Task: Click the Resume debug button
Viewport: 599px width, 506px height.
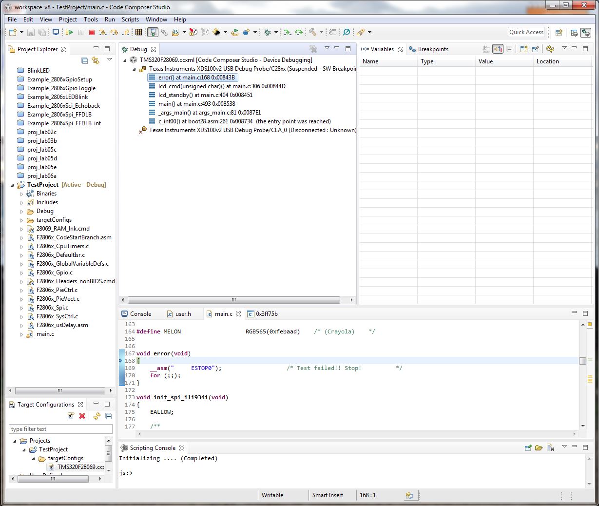Action: click(x=69, y=32)
